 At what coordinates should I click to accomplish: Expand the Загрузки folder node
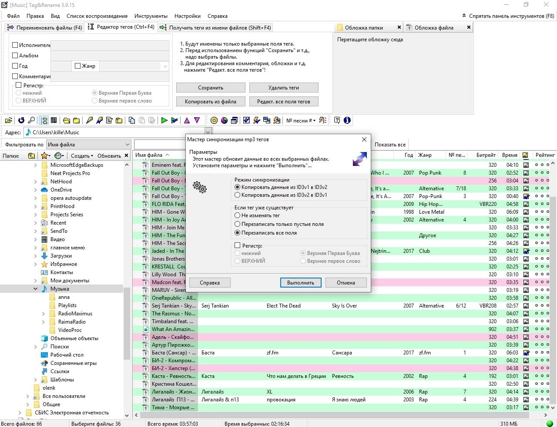pos(36,256)
